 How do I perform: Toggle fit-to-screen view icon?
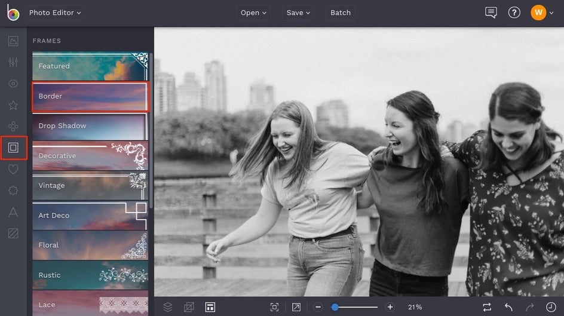[x=274, y=307]
